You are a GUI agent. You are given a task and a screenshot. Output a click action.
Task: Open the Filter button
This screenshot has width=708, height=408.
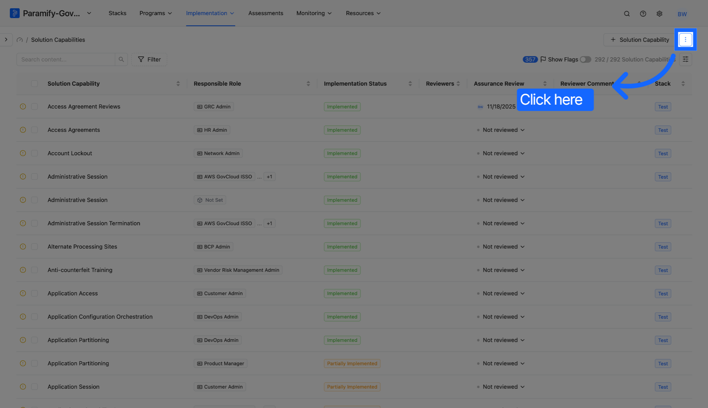pyautogui.click(x=149, y=59)
